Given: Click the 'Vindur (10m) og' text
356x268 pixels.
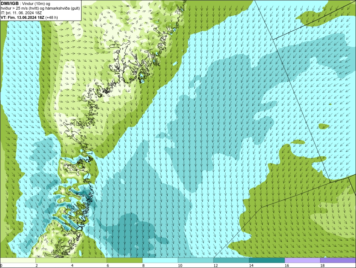Looking at the screenshot, I should pos(36,4).
